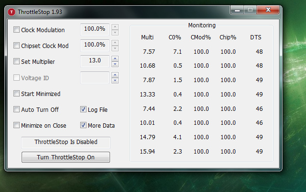The image size is (306, 192).
Task: Enable the Clock Modulation checkbox
Action: [16, 30]
